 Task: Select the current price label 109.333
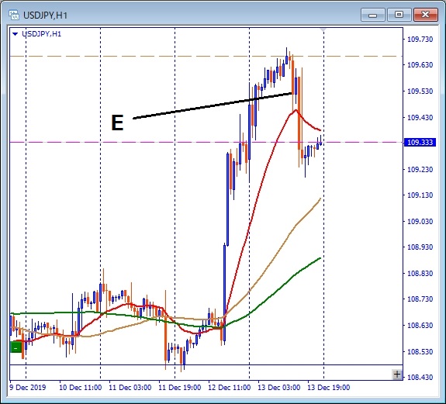click(420, 142)
